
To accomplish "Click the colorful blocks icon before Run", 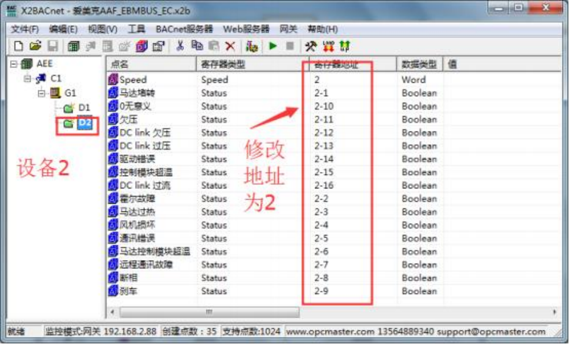I will point(251,46).
